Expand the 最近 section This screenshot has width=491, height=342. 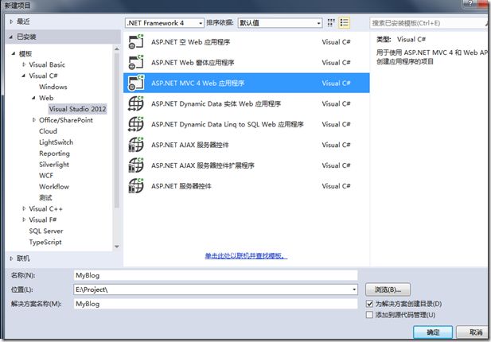pos(11,21)
